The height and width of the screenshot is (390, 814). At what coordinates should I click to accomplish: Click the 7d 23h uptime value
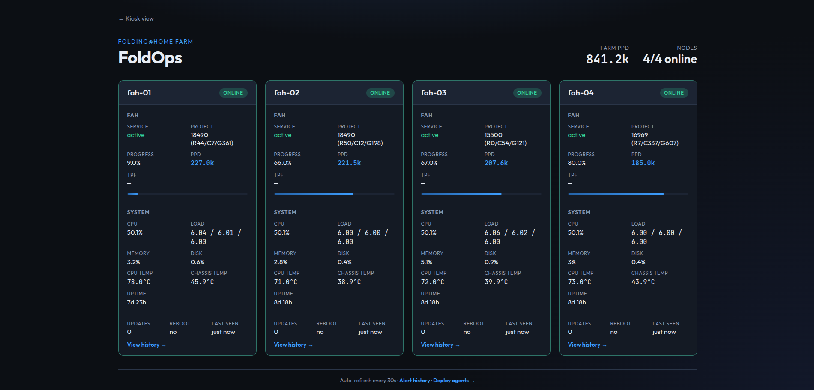pyautogui.click(x=137, y=303)
